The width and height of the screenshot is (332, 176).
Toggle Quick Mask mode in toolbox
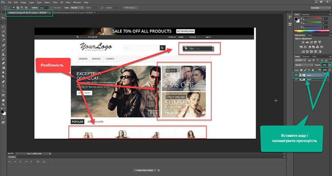(x=3, y=118)
